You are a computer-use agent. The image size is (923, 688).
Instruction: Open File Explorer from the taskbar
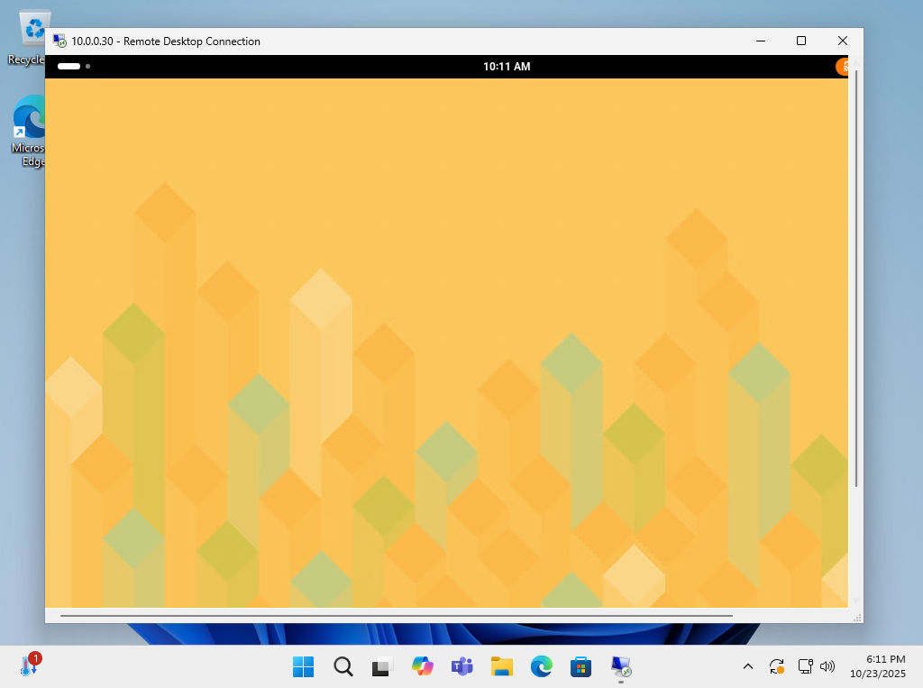pos(501,666)
